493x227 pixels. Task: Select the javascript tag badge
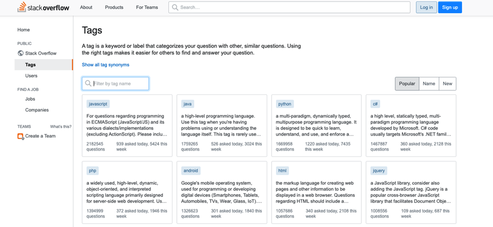pyautogui.click(x=98, y=104)
